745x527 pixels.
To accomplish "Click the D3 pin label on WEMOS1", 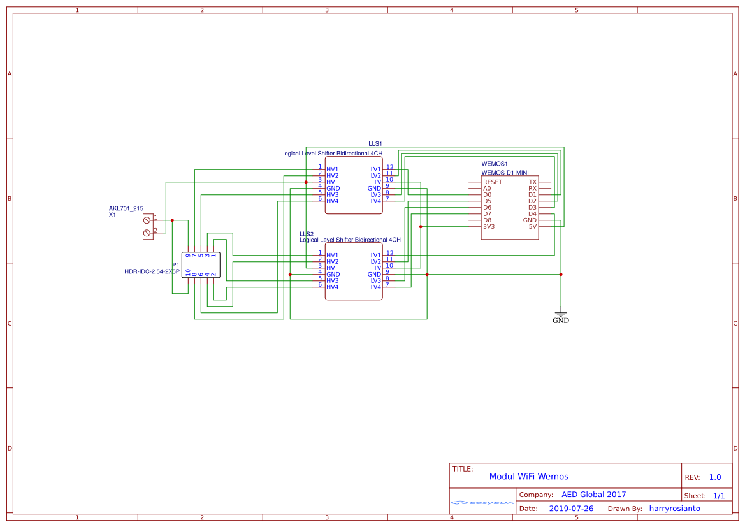I will (533, 208).
